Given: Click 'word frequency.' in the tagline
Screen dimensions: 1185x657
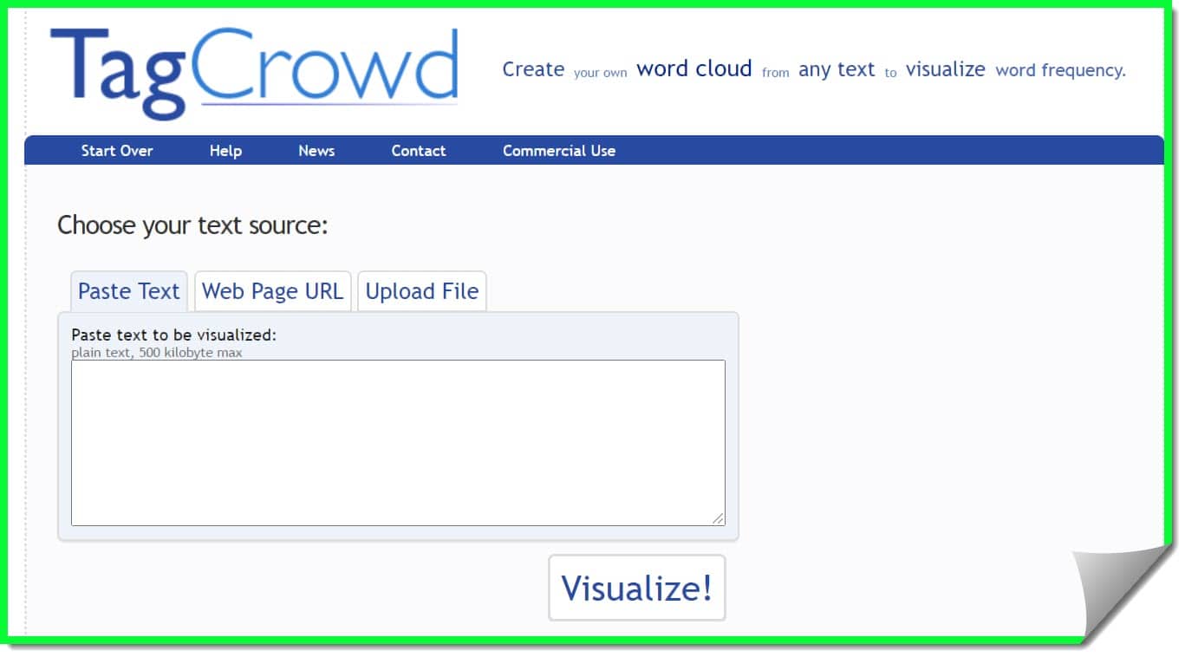Looking at the screenshot, I should (1061, 70).
